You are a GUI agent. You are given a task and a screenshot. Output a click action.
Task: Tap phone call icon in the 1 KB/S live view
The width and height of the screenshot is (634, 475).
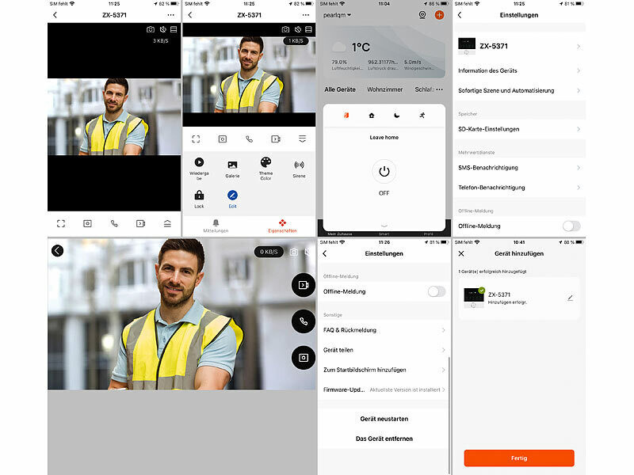point(249,139)
